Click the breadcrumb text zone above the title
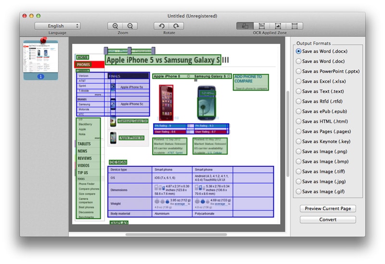The height and width of the screenshot is (264, 385). [x=129, y=51]
